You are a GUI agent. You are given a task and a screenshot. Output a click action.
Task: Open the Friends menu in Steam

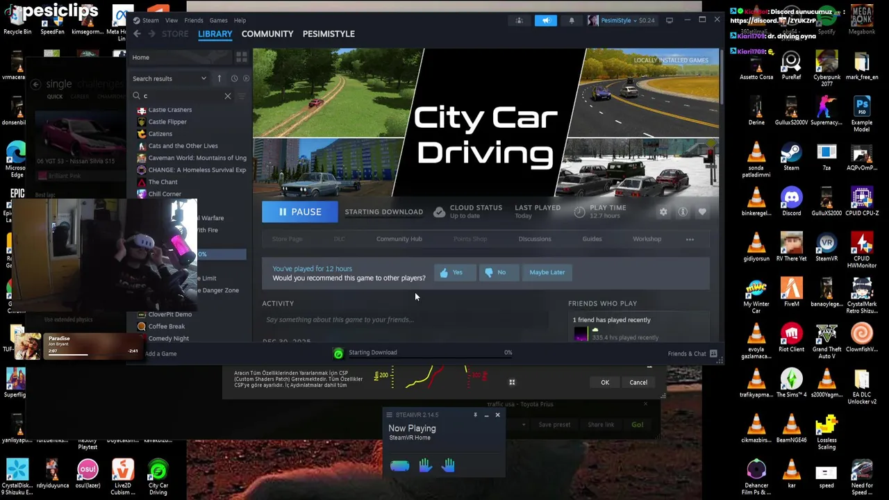click(194, 20)
